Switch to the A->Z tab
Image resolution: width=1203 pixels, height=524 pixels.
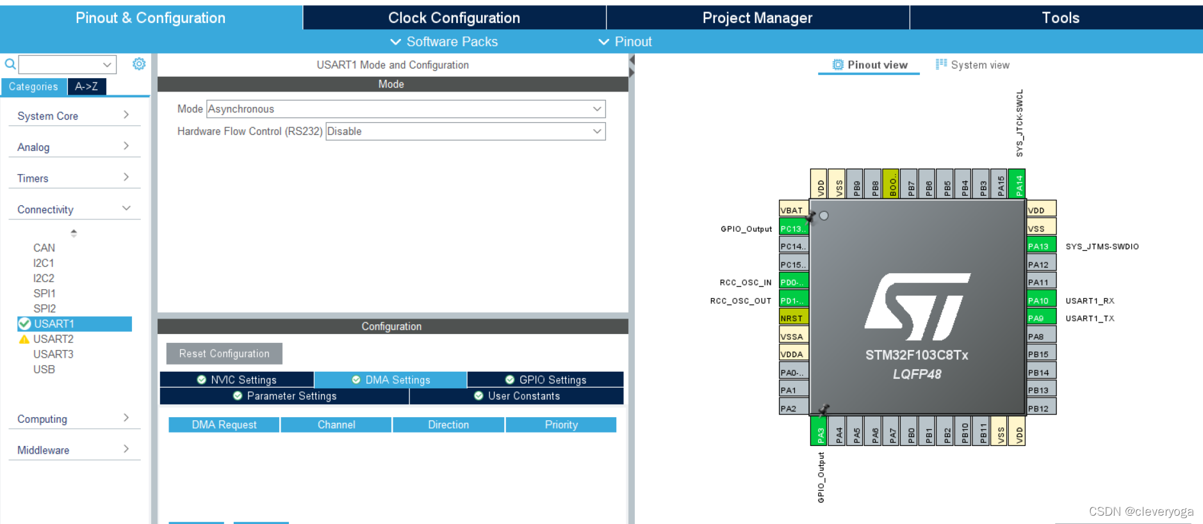click(86, 86)
